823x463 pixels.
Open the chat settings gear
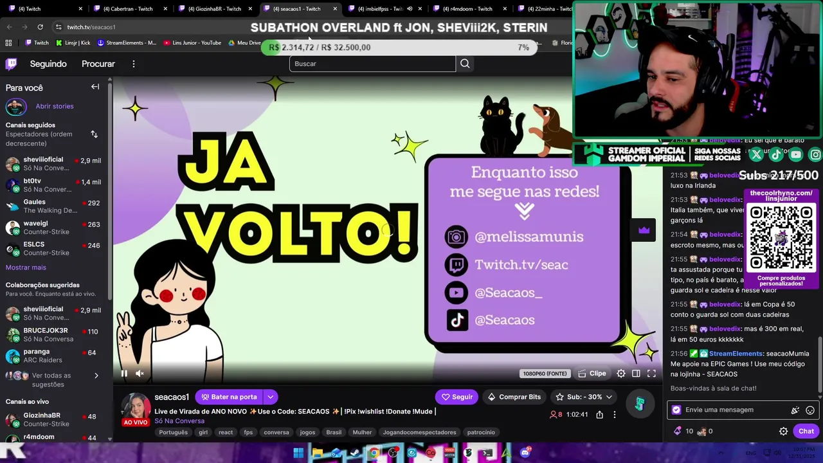click(783, 431)
